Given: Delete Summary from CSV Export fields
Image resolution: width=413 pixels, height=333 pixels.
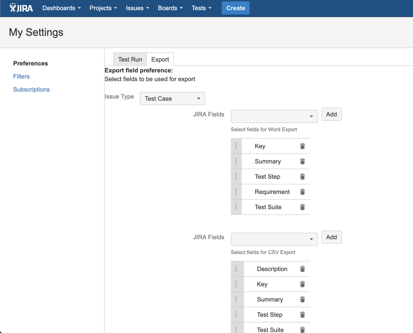Looking at the screenshot, I should tap(302, 299).
